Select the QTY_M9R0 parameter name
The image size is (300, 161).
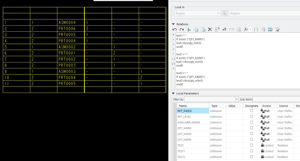point(184,128)
